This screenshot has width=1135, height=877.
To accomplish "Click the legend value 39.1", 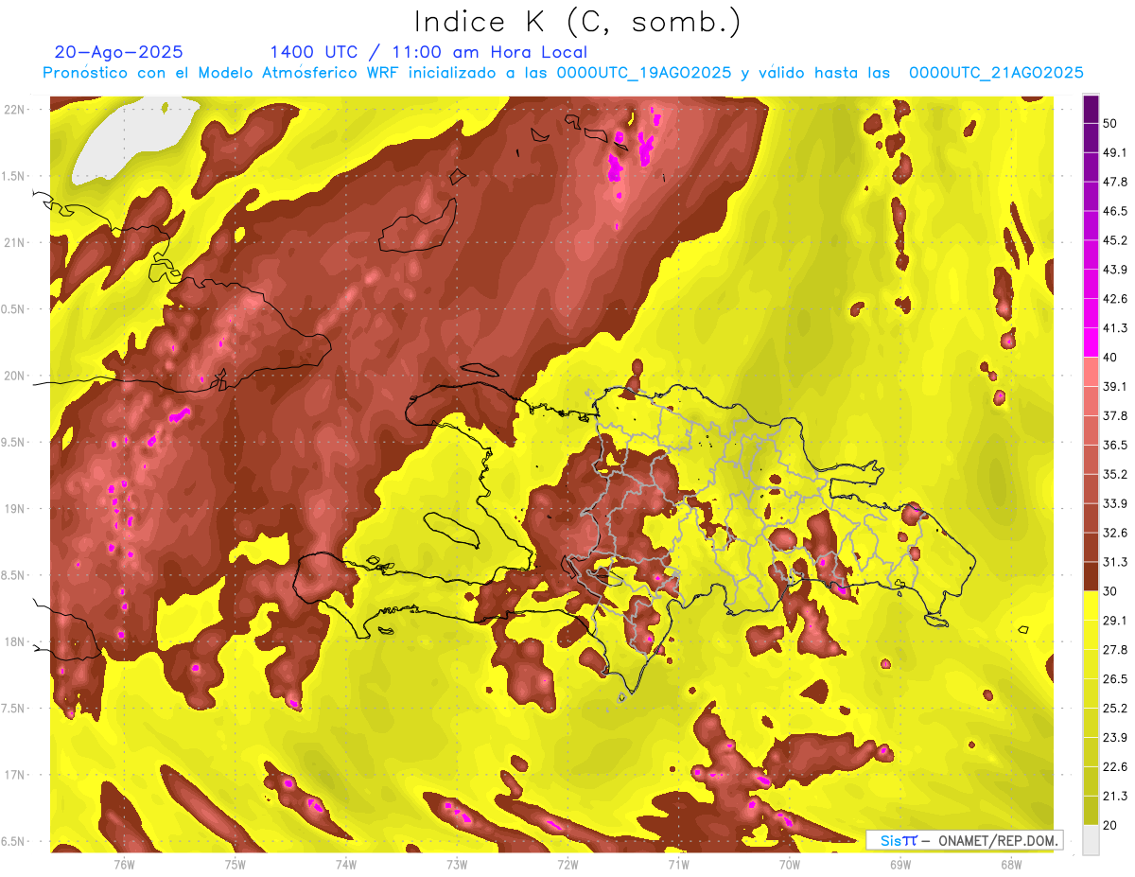I will click(1115, 386).
